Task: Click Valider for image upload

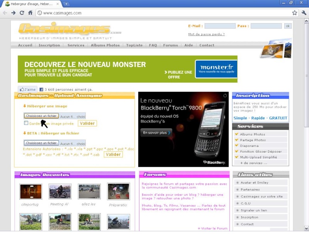Action: click(87, 123)
